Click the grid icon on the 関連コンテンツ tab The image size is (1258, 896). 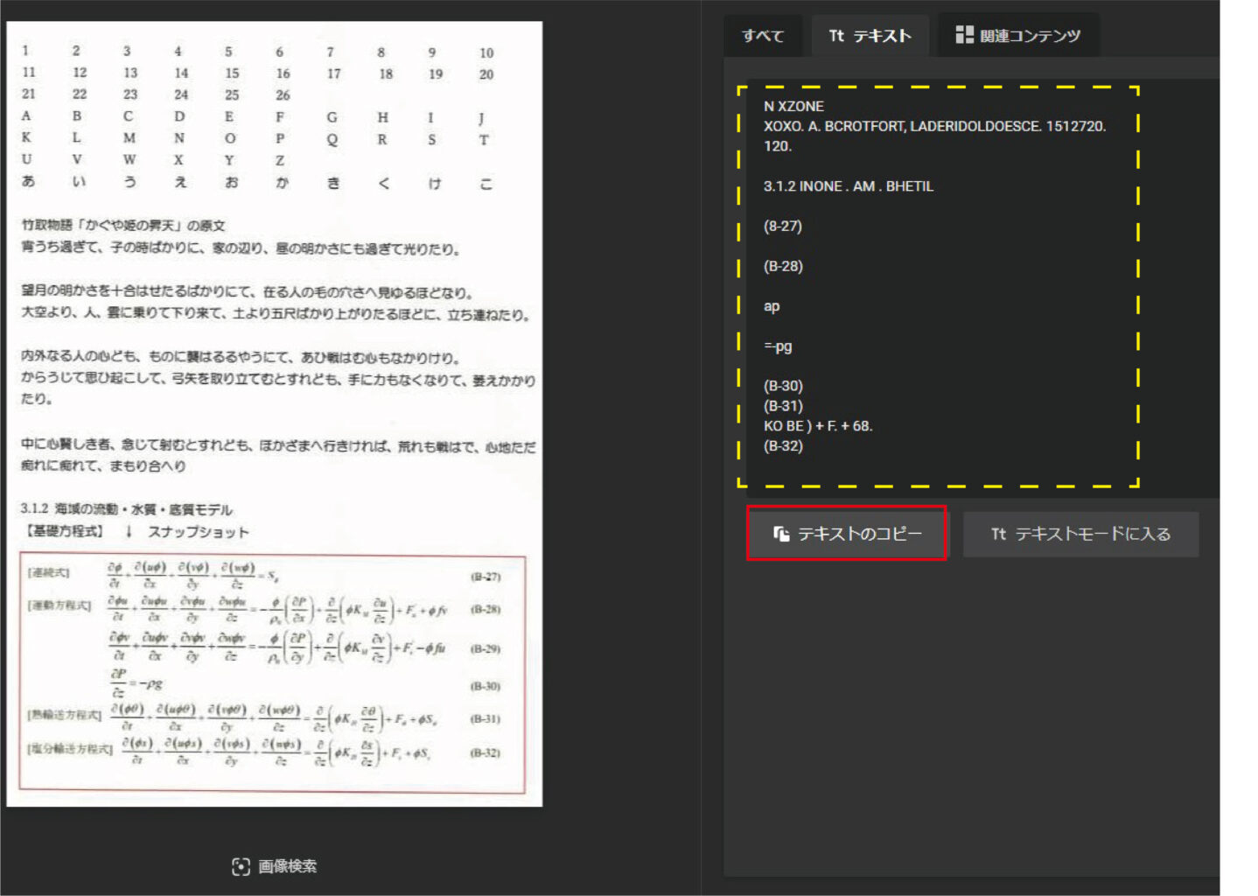[x=964, y=35]
